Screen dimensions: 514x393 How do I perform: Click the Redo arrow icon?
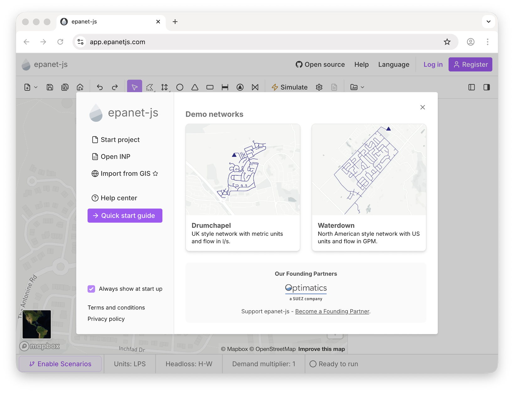coord(115,87)
